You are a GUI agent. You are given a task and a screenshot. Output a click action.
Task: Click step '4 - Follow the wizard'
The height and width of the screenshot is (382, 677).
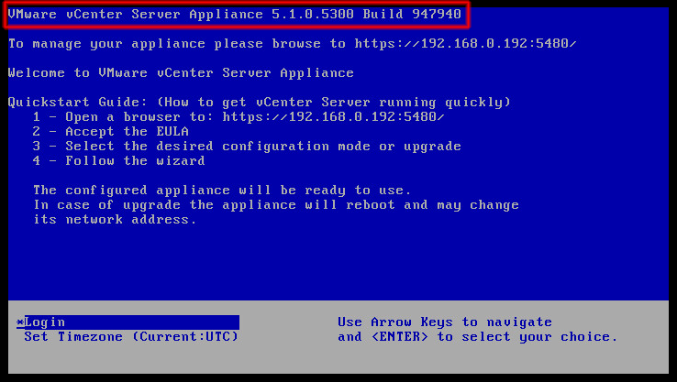coord(118,161)
